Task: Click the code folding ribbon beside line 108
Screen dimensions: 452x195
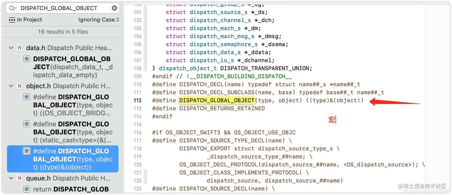Action: click(x=145, y=68)
